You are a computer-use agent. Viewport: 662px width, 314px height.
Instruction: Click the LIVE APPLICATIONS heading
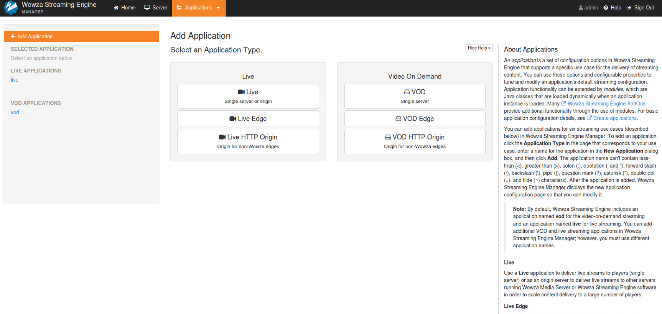[36, 71]
